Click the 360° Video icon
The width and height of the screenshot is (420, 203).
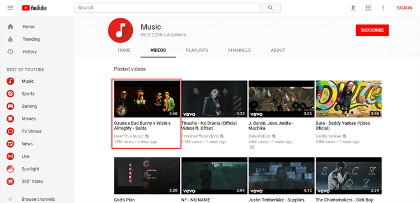[x=10, y=182]
